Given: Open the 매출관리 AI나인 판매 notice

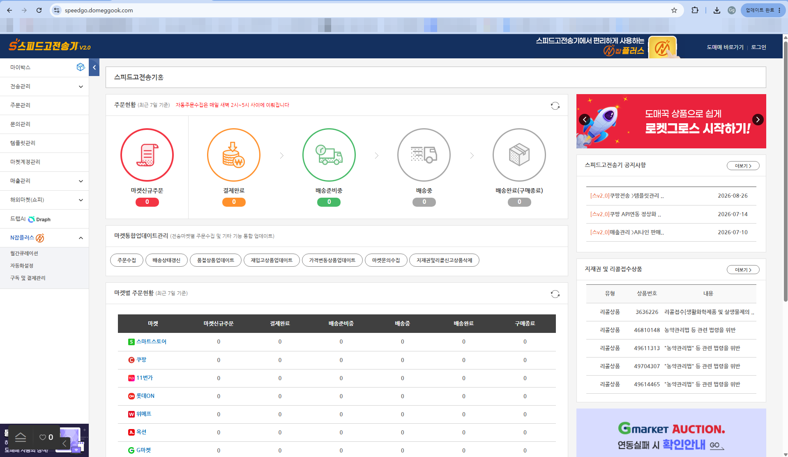Looking at the screenshot, I should click(627, 232).
